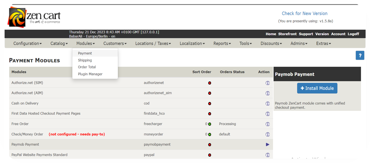
Task: Click info icon for Authorize.net (SIM) row
Action: point(267,83)
